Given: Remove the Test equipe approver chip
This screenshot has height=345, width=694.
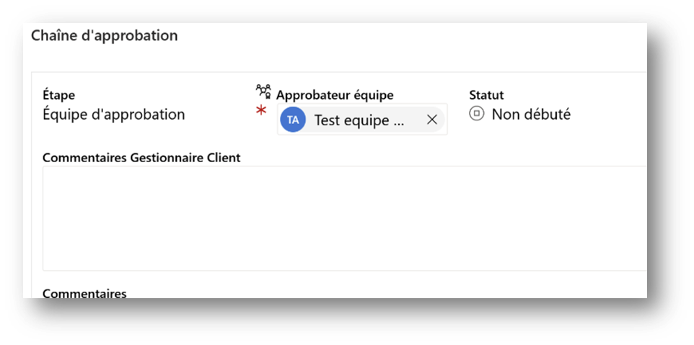Looking at the screenshot, I should pos(432,120).
